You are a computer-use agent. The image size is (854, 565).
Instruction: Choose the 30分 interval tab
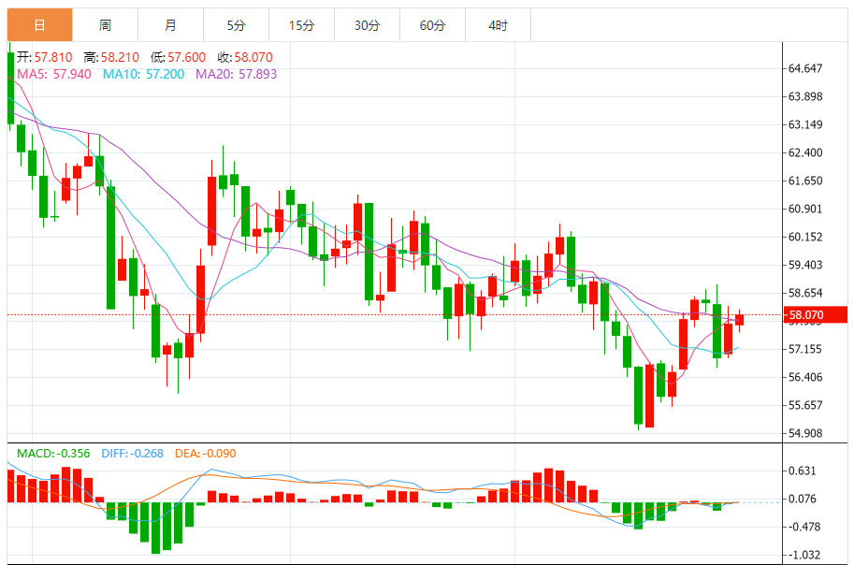click(x=367, y=25)
